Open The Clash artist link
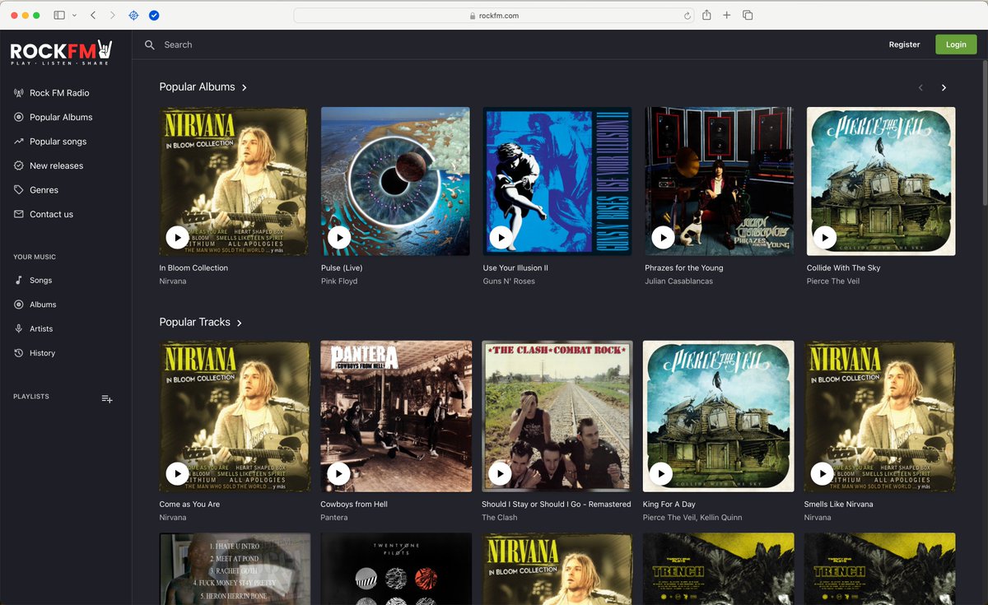Screen dimensions: 988x605 (500, 518)
